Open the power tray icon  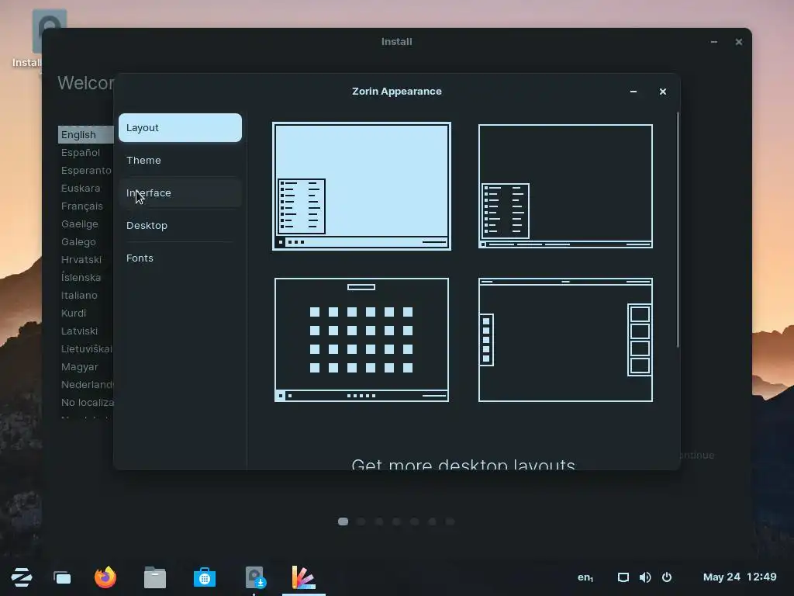667,577
